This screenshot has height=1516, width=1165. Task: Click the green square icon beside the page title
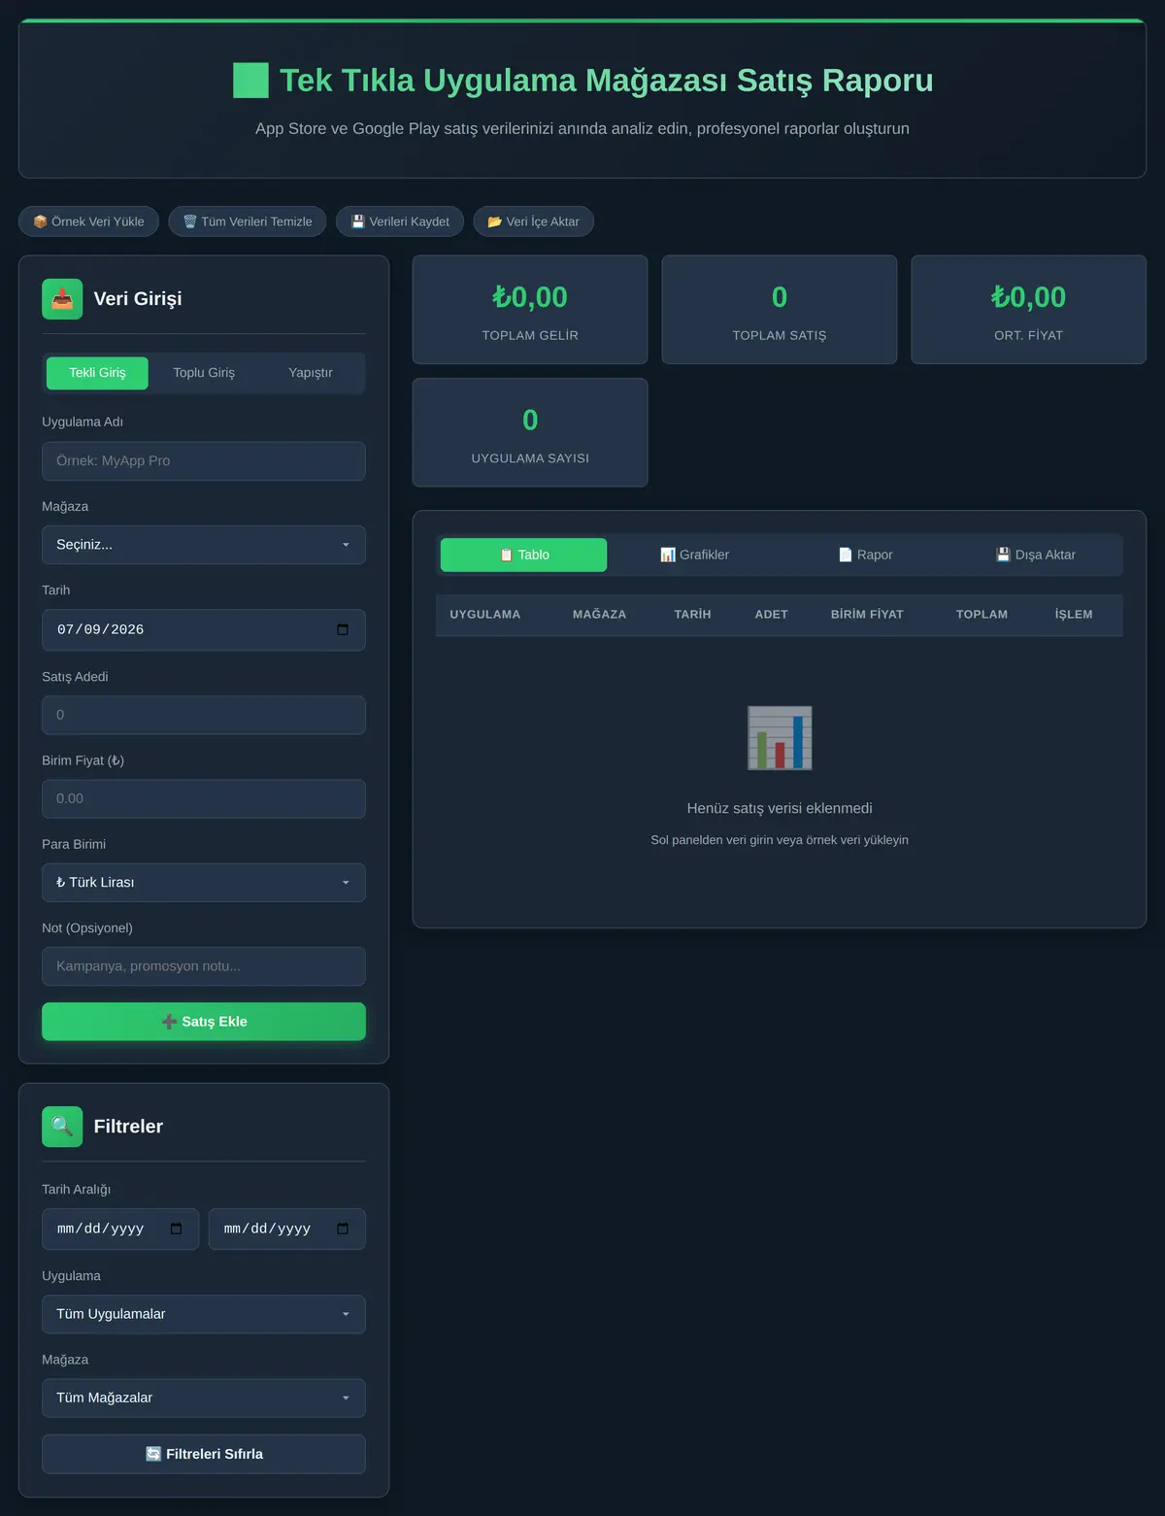click(x=250, y=81)
